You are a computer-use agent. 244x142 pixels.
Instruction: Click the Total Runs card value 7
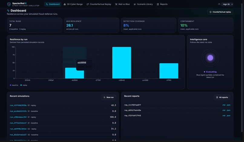(x=10, y=25)
